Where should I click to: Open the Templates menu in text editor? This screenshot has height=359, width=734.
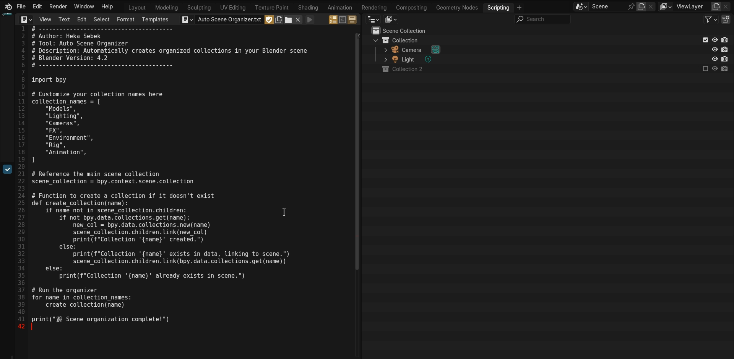[x=155, y=19]
